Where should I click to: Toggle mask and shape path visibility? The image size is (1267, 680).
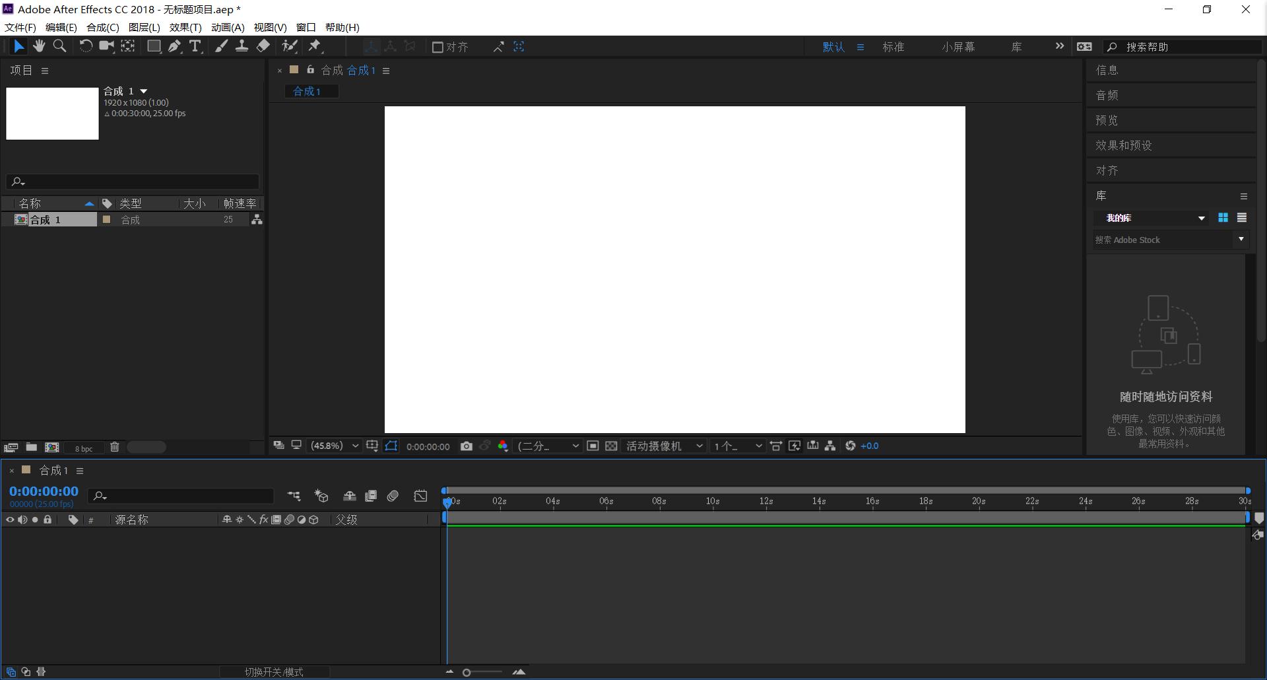(391, 446)
